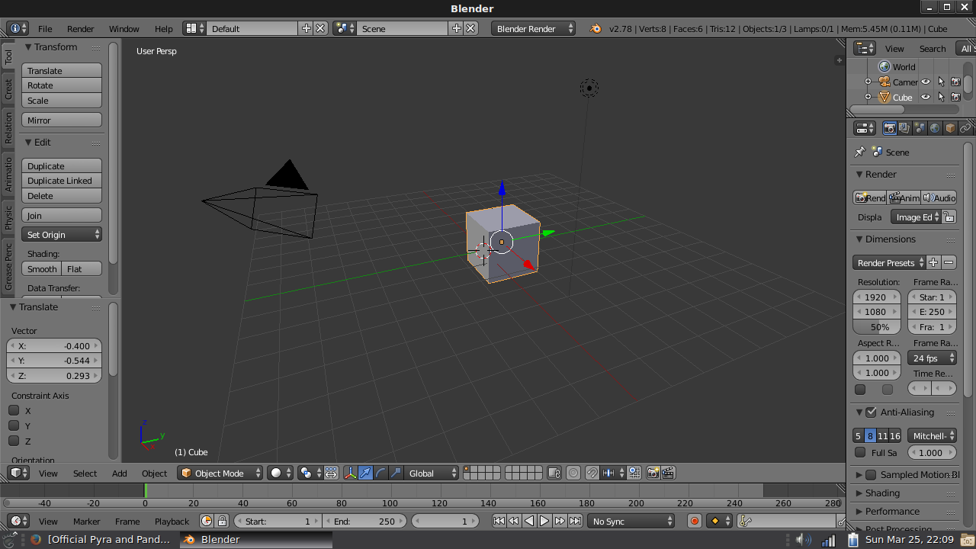The image size is (976, 549).
Task: Toggle Cube selectability arrow in outliner
Action: click(x=941, y=97)
